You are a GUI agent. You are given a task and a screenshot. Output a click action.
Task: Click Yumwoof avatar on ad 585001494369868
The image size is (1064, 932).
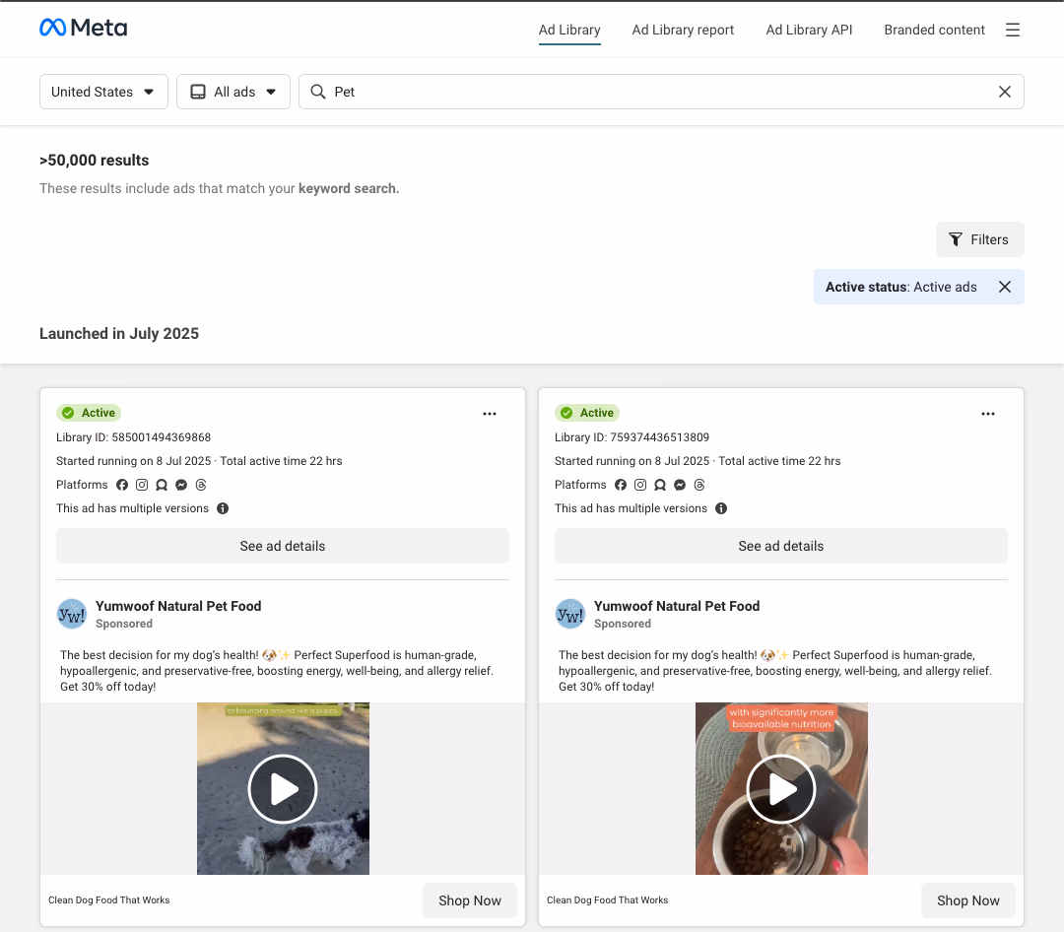pyautogui.click(x=71, y=614)
